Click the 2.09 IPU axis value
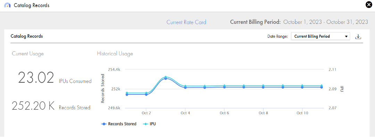Image resolution: width=375 pixels, height=137 pixels. (x=333, y=89)
